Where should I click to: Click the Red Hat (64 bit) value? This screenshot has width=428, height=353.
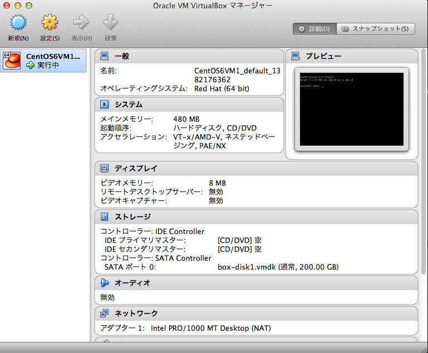pyautogui.click(x=222, y=88)
